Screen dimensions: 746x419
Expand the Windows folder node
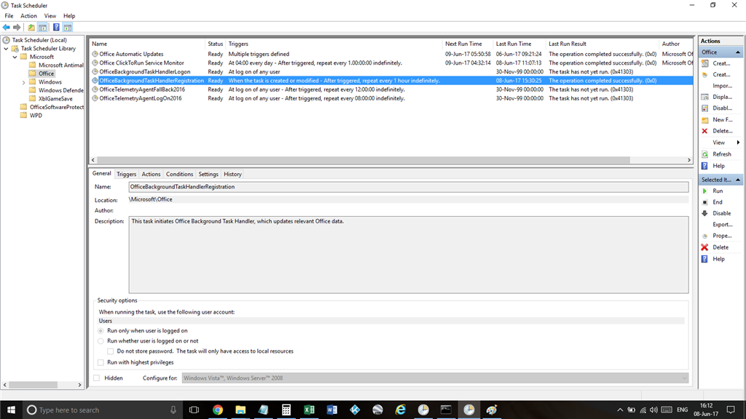[23, 82]
